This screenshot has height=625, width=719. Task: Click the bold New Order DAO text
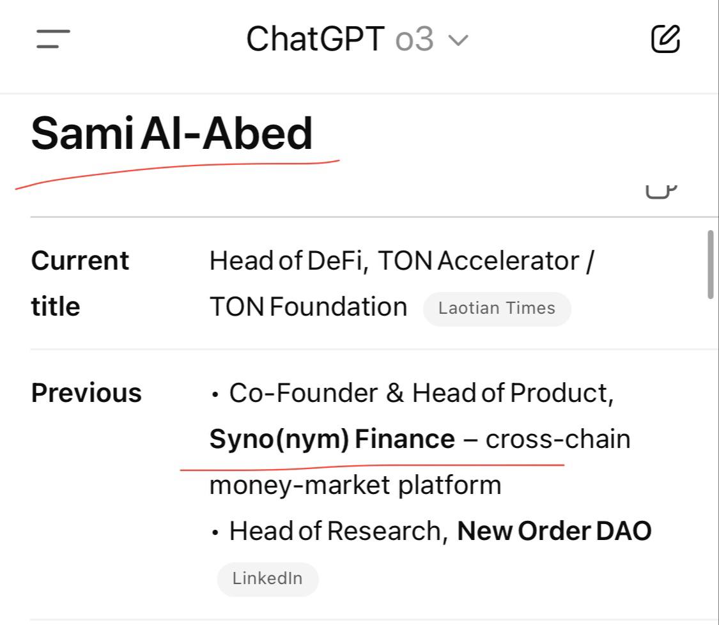(554, 531)
